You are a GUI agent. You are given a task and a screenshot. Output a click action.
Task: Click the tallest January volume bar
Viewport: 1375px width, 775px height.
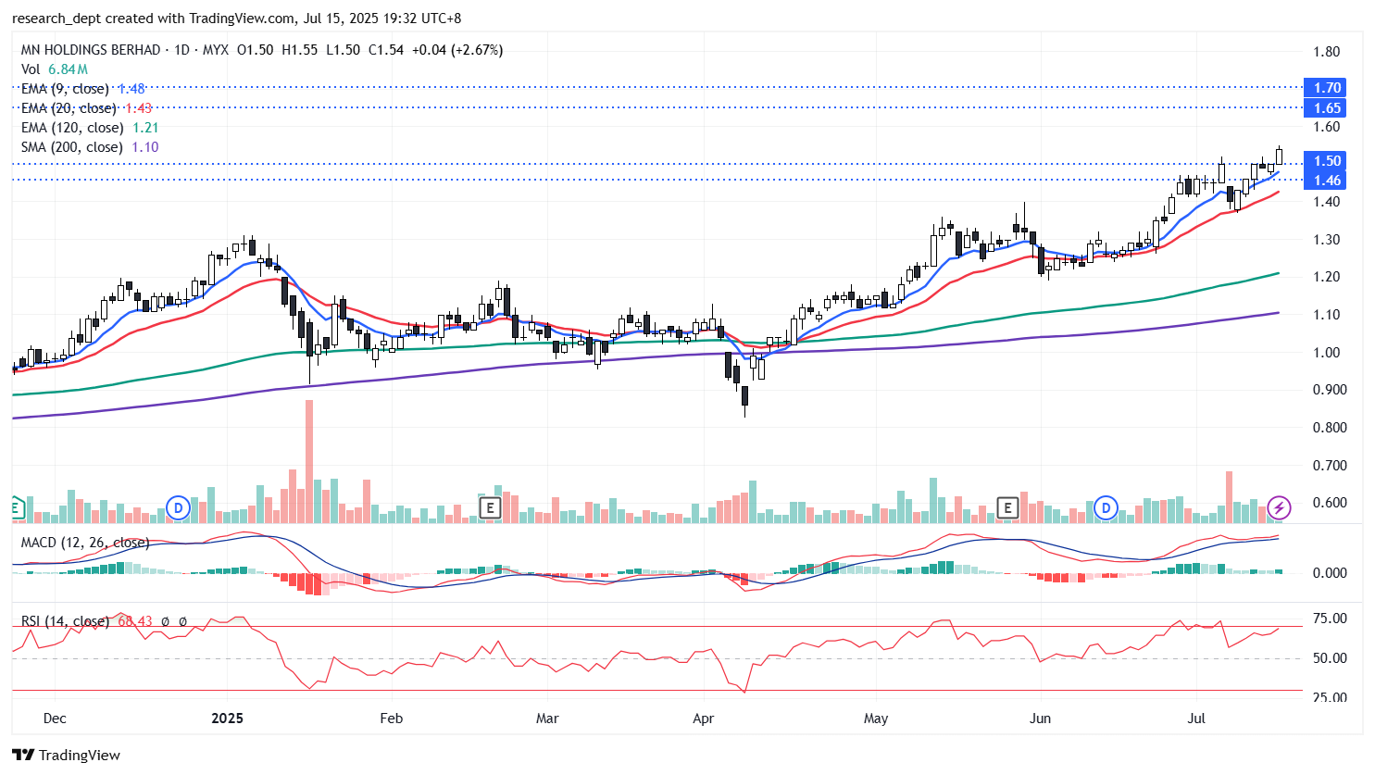[309, 461]
